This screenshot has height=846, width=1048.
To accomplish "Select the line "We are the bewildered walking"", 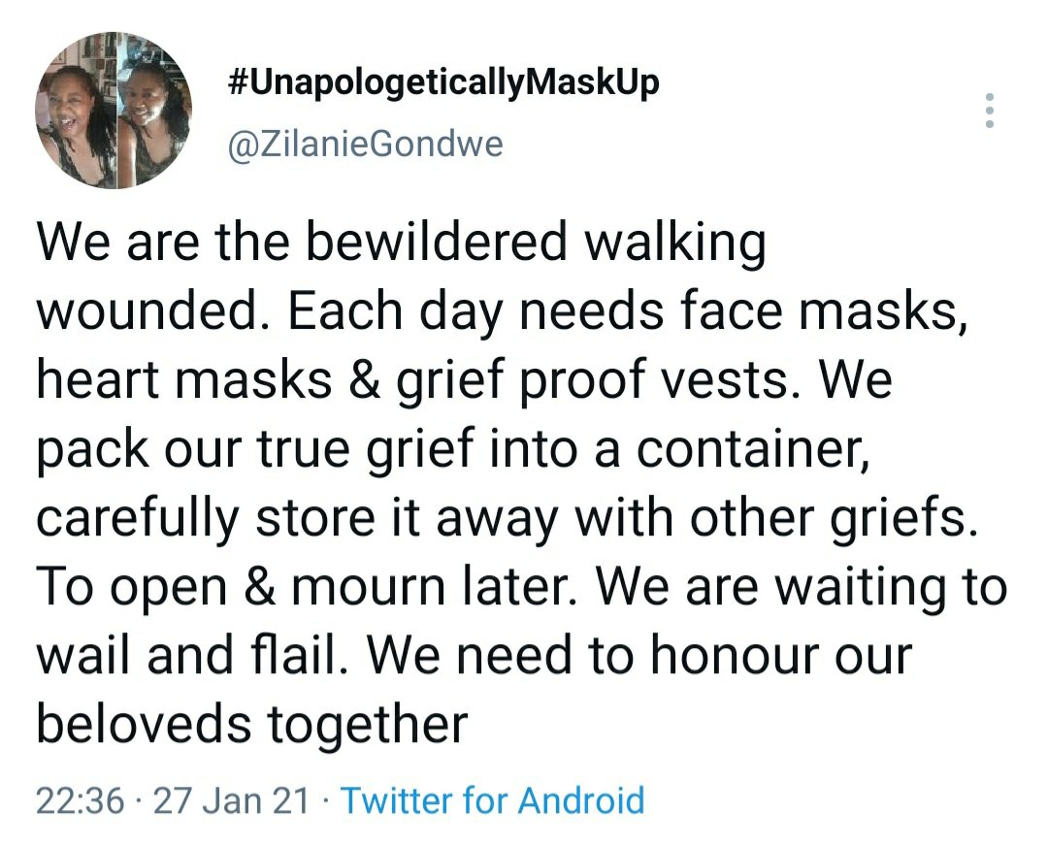I will (401, 244).
